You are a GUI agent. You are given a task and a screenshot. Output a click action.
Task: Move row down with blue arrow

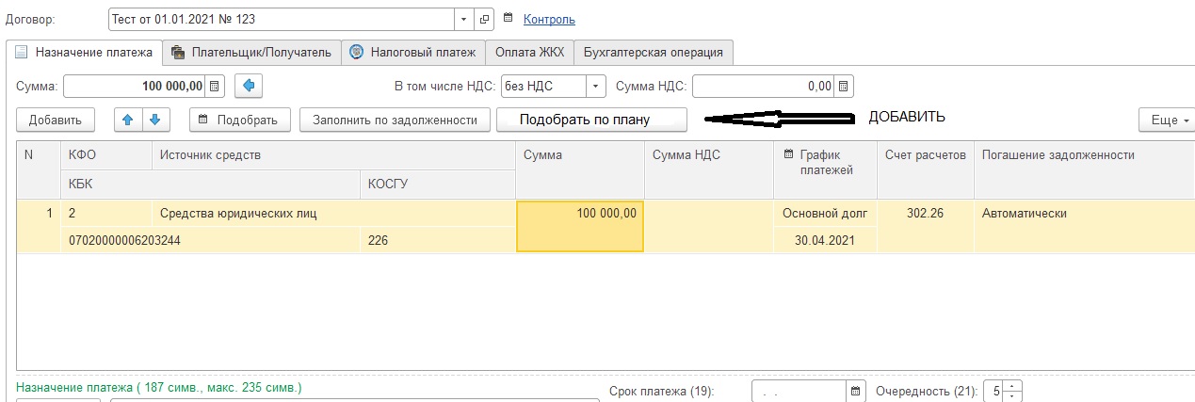pyautogui.click(x=154, y=120)
